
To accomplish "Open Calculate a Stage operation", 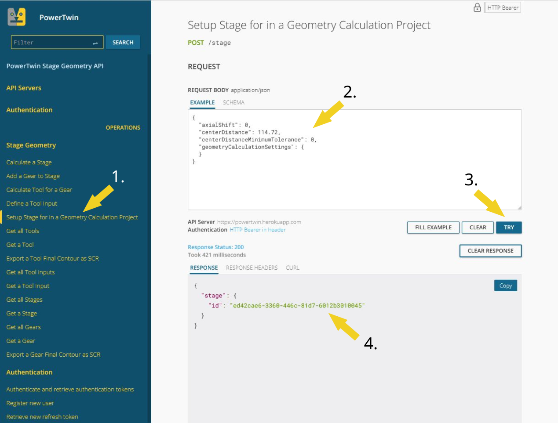I will [29, 163].
